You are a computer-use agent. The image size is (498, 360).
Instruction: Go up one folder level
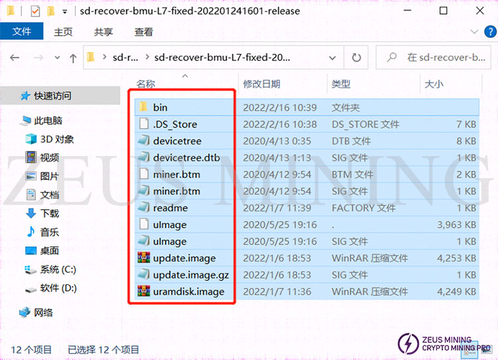click(x=73, y=58)
